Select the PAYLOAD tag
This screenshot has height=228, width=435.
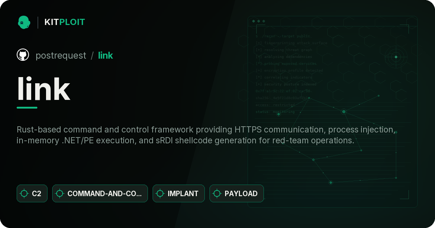[237, 194]
